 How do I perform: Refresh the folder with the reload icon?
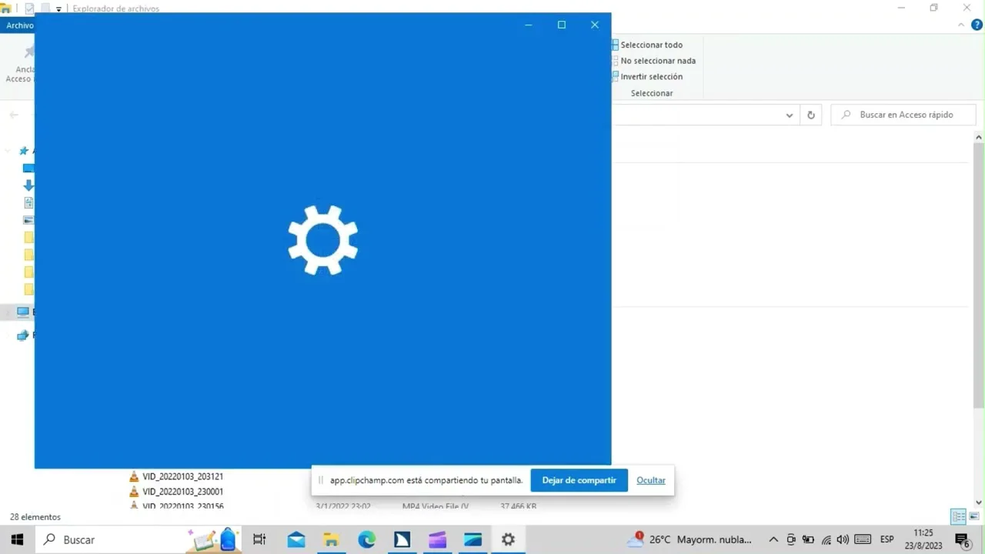click(810, 115)
